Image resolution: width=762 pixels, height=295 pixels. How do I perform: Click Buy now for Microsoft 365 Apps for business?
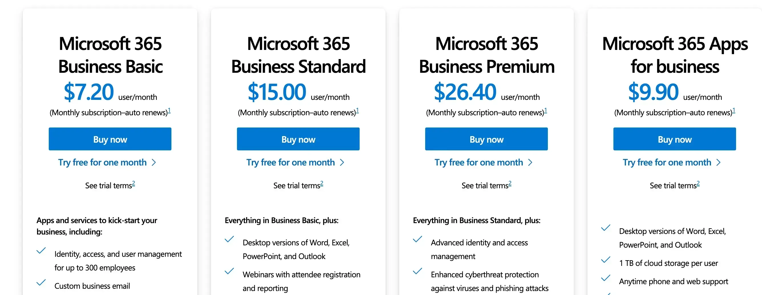click(674, 139)
